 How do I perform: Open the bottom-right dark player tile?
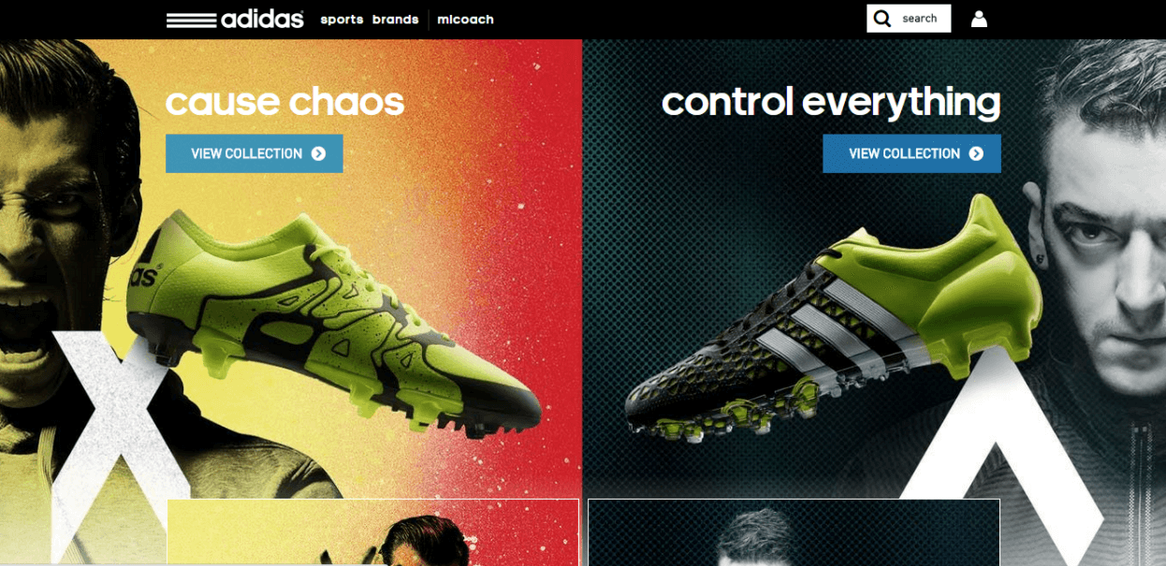click(x=794, y=532)
